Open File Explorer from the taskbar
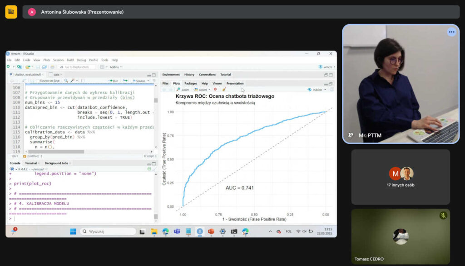 click(154, 231)
